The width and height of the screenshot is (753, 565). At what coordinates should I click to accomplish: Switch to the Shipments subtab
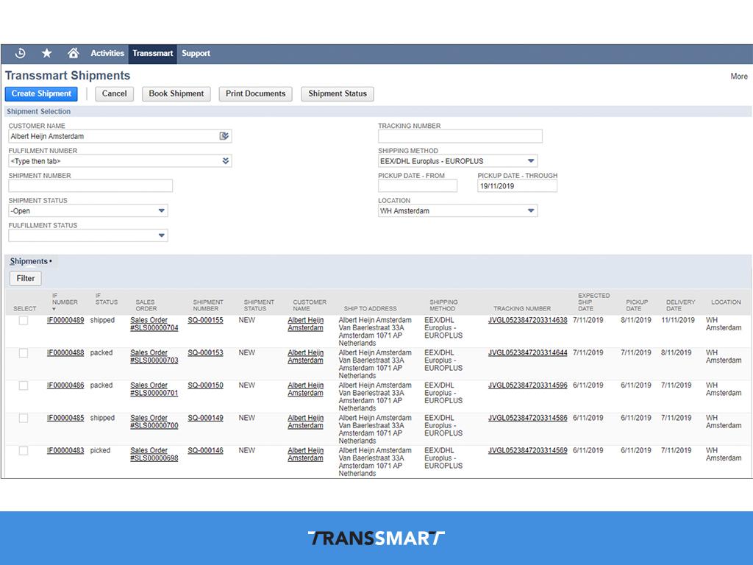29,261
